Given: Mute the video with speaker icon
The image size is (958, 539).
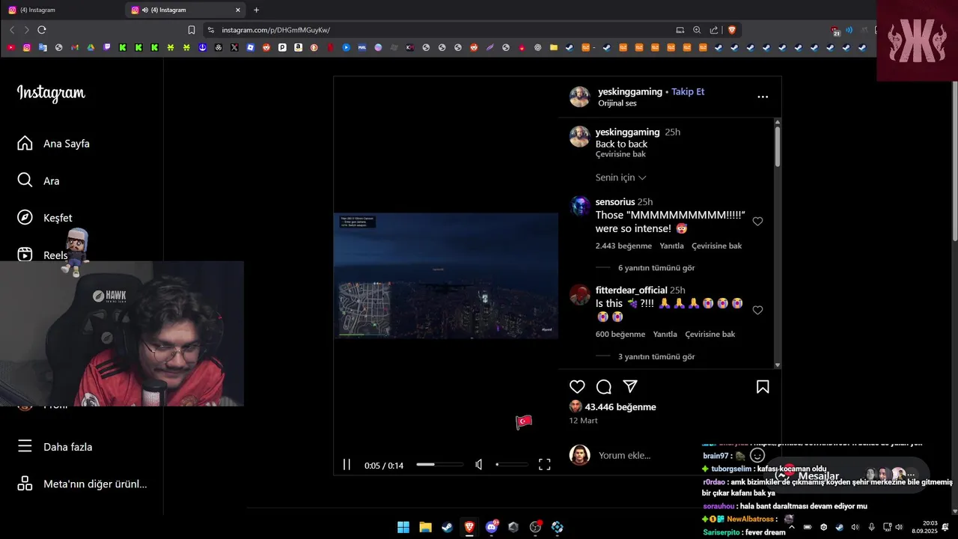Looking at the screenshot, I should coord(479,465).
